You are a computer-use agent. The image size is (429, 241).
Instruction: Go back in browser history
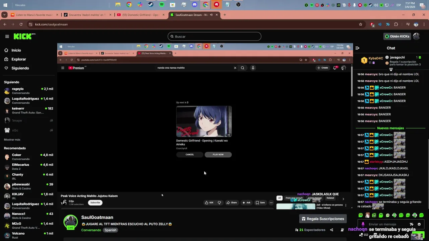pyautogui.click(x=5, y=24)
